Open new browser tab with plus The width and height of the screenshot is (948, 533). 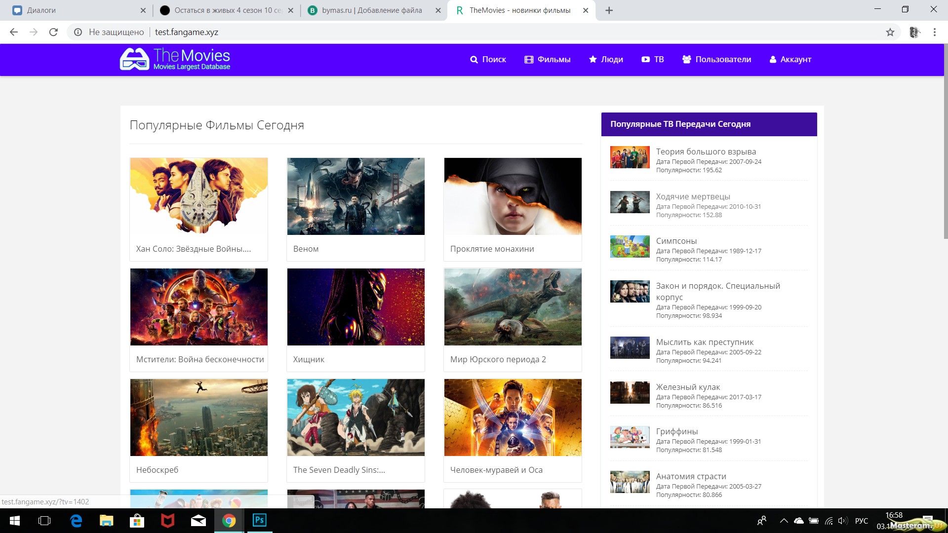pyautogui.click(x=609, y=10)
